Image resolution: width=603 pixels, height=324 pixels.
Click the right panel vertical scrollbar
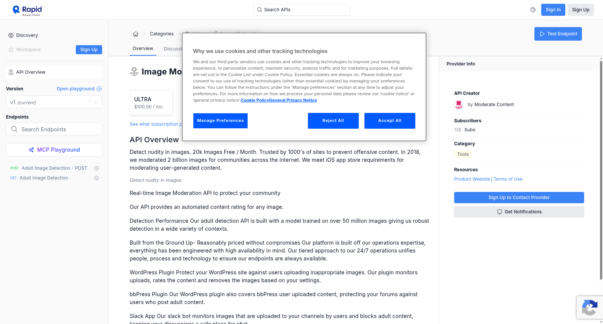(601, 169)
